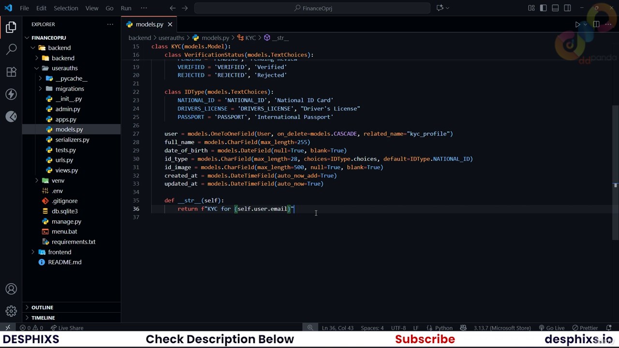The width and height of the screenshot is (619, 348).
Task: Click the remote window icon in status bar
Action: click(7, 328)
